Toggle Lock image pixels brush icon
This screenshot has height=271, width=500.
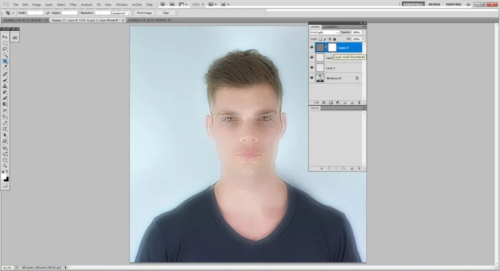tap(325, 39)
